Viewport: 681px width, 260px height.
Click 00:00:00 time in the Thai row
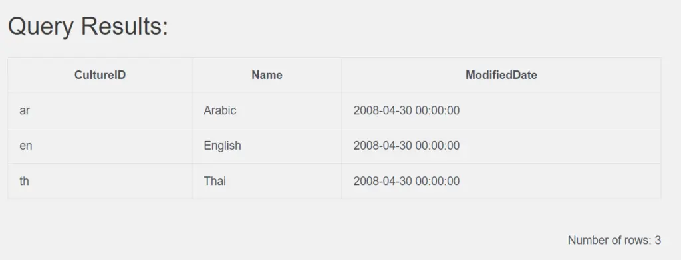[x=438, y=181]
